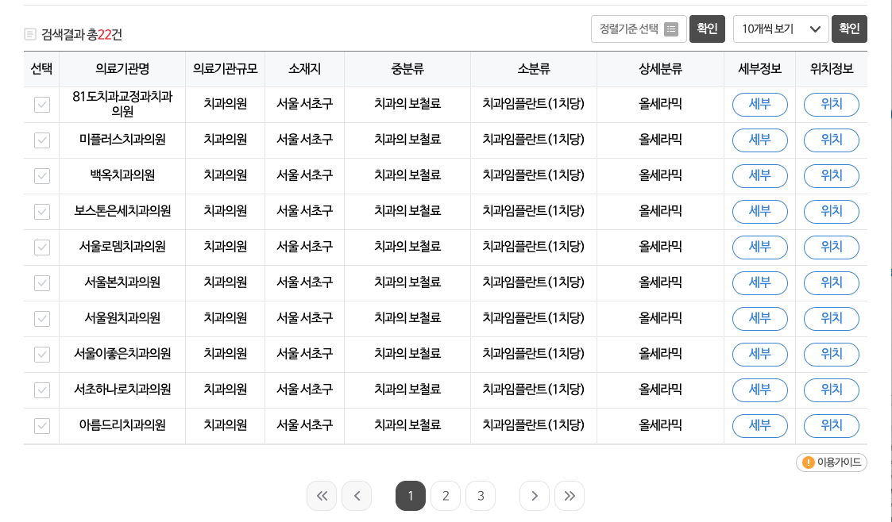
Task: Go to previous page arrow
Action: point(357,495)
